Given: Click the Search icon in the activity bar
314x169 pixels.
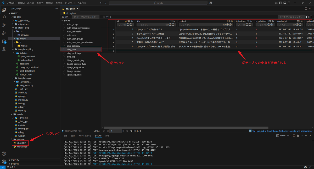Looking at the screenshot, I should (x=3, y=18).
